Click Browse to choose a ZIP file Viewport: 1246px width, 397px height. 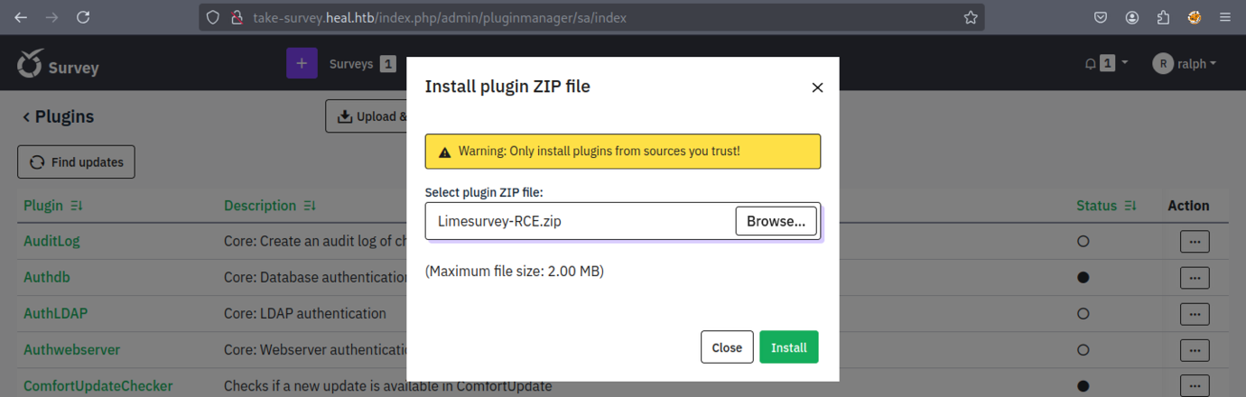click(x=776, y=221)
